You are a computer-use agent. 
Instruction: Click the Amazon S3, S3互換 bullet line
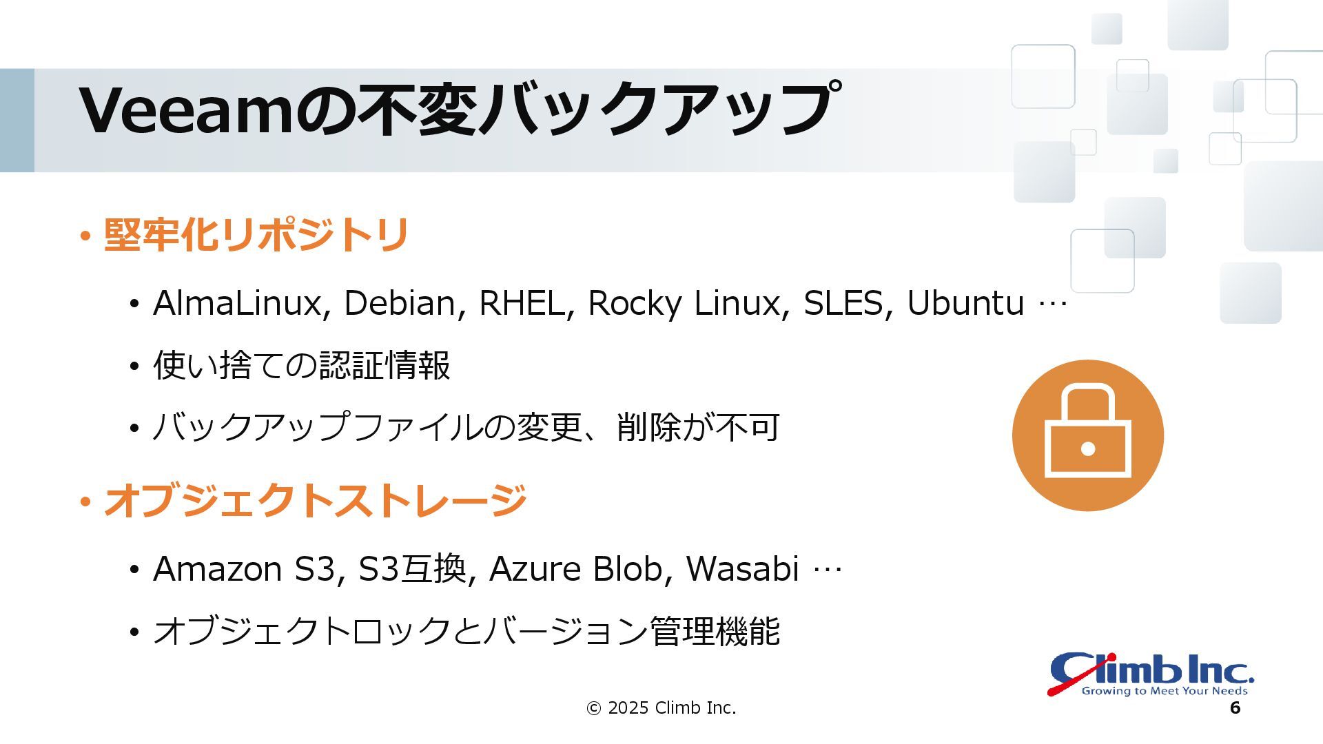coord(497,569)
